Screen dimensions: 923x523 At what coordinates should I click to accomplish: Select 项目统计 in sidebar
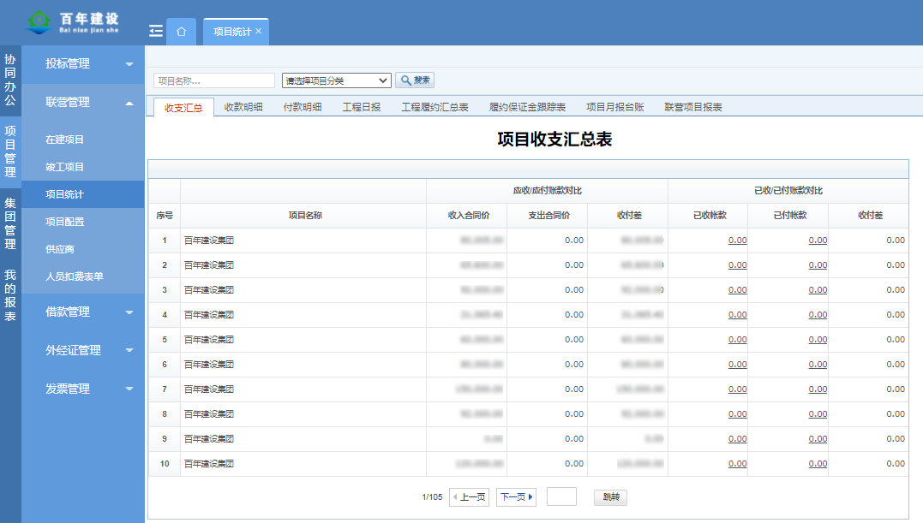(x=83, y=194)
